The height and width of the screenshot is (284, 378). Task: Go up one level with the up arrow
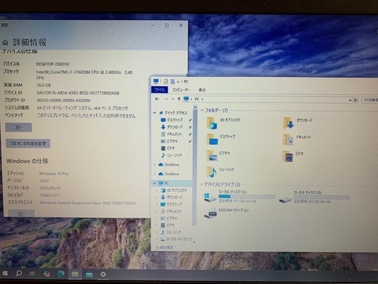click(x=179, y=99)
